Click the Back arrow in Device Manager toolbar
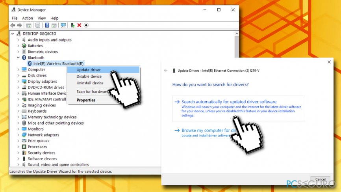The width and height of the screenshot is (341, 192). [13, 25]
